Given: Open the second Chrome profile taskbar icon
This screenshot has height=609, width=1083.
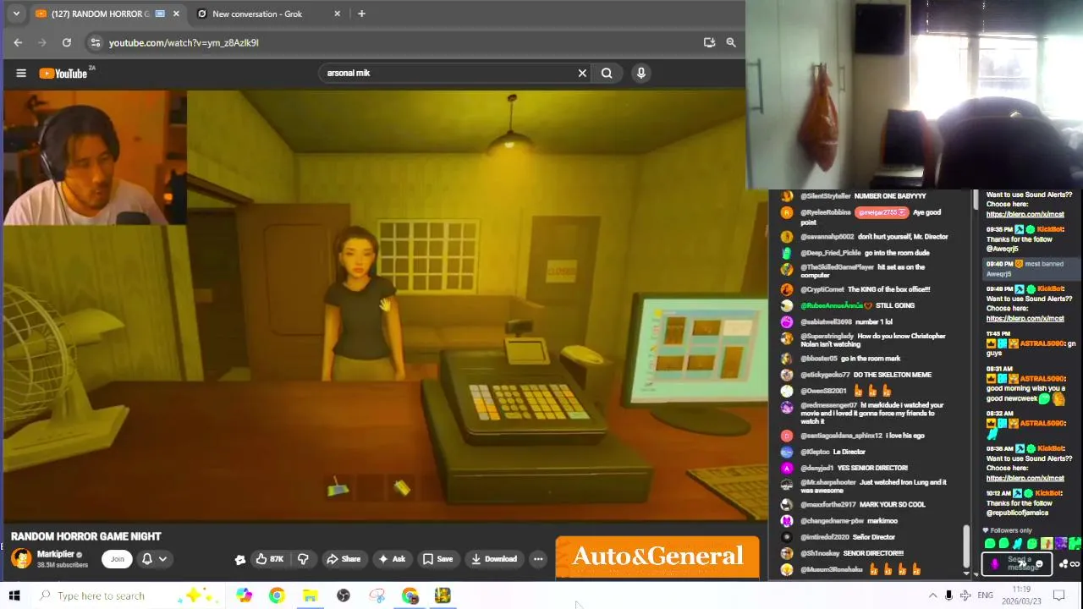Looking at the screenshot, I should (410, 595).
